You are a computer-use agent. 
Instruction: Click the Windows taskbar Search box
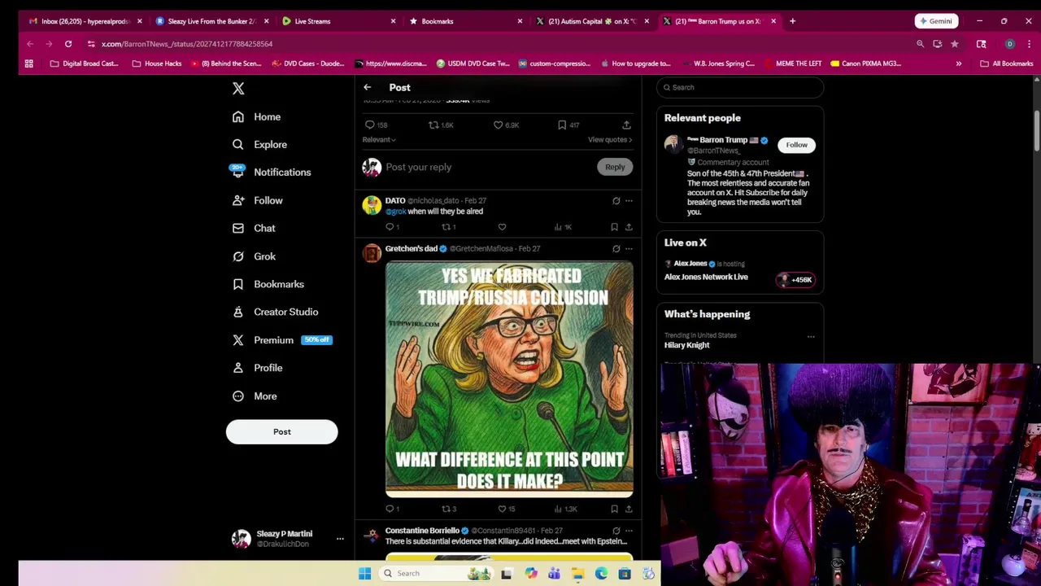435,574
